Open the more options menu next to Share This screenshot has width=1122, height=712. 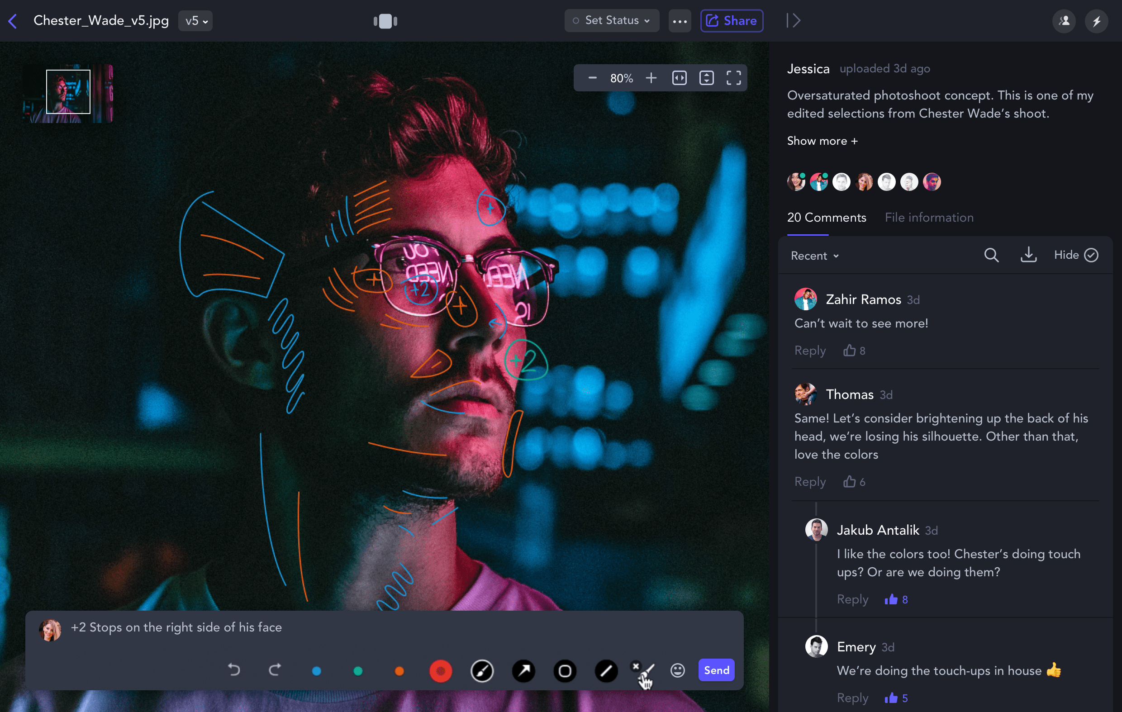click(680, 21)
